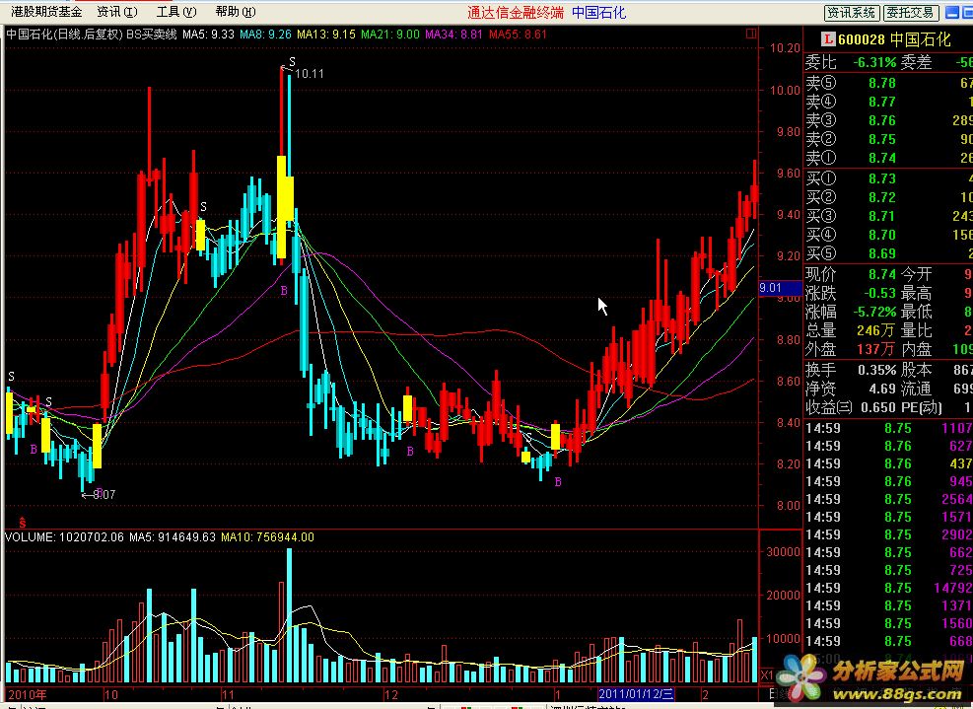Click the MA21: 9.00 indicator label
Image resolution: width=973 pixels, height=709 pixels.
(390, 35)
